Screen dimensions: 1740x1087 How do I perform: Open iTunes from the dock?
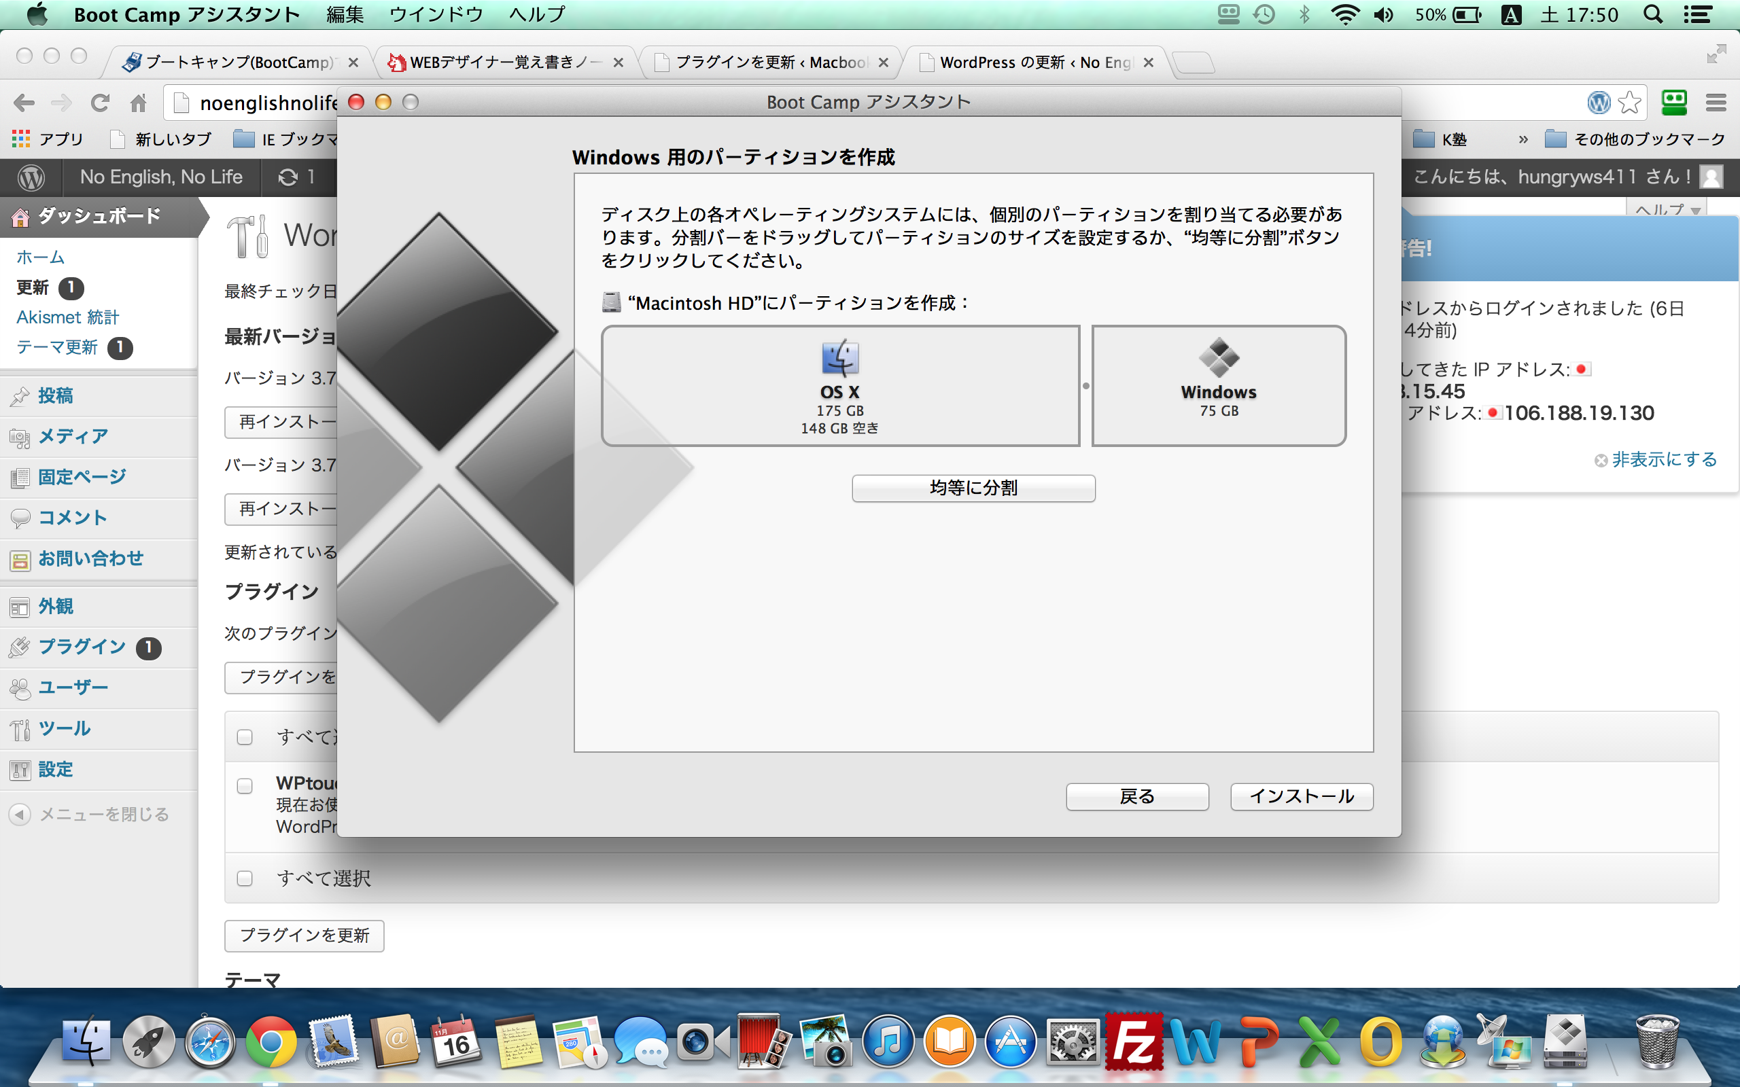(889, 1041)
